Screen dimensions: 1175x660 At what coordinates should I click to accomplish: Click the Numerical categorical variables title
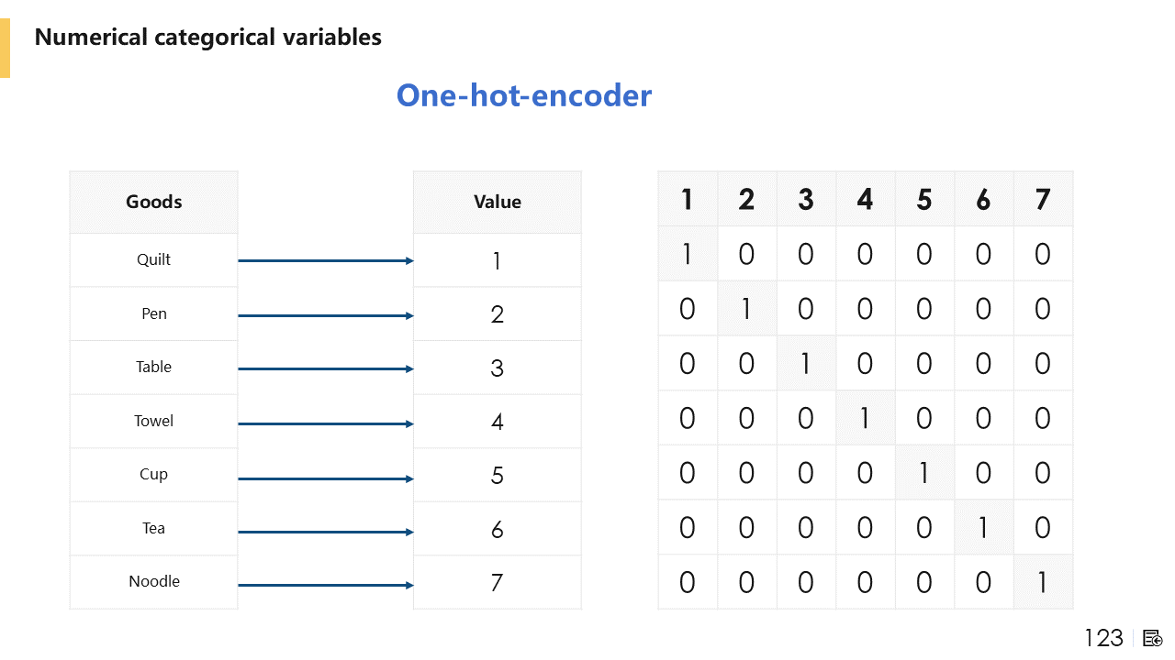point(208,38)
